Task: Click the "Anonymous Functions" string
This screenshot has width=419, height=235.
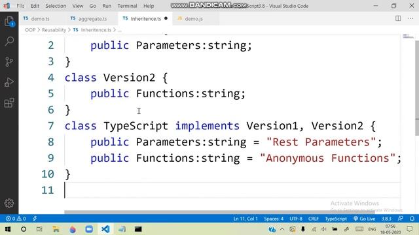Action: (x=327, y=158)
